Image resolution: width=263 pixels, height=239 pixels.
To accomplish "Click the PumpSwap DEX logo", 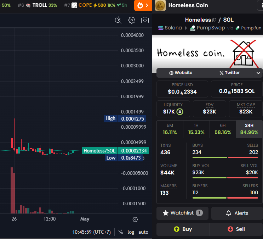I will coord(193,28).
